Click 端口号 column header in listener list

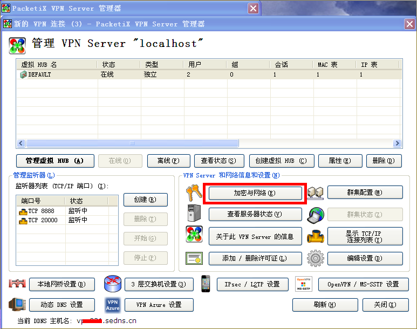point(40,201)
